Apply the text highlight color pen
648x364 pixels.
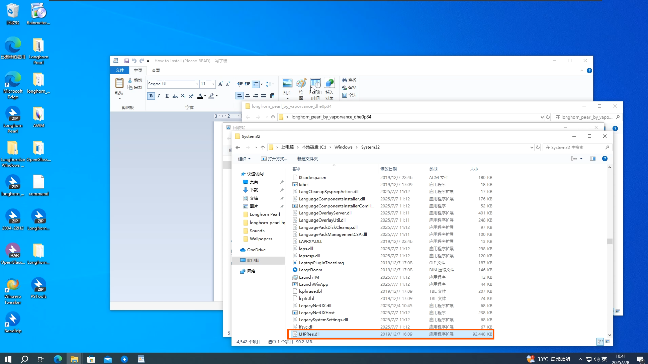tap(211, 96)
